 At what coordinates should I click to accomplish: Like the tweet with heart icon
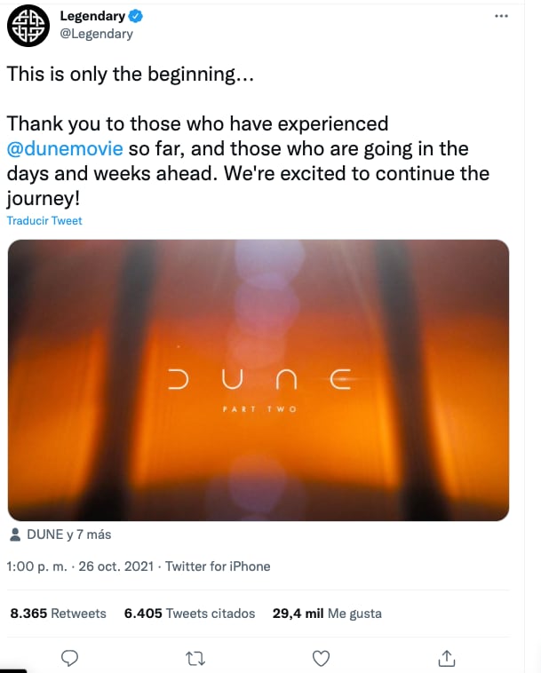pos(322,658)
